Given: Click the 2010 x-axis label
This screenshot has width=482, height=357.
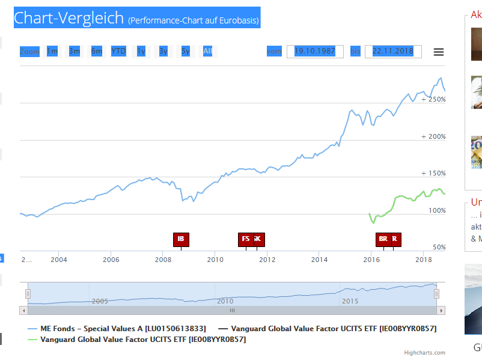Looking at the screenshot, I should [x=215, y=260].
